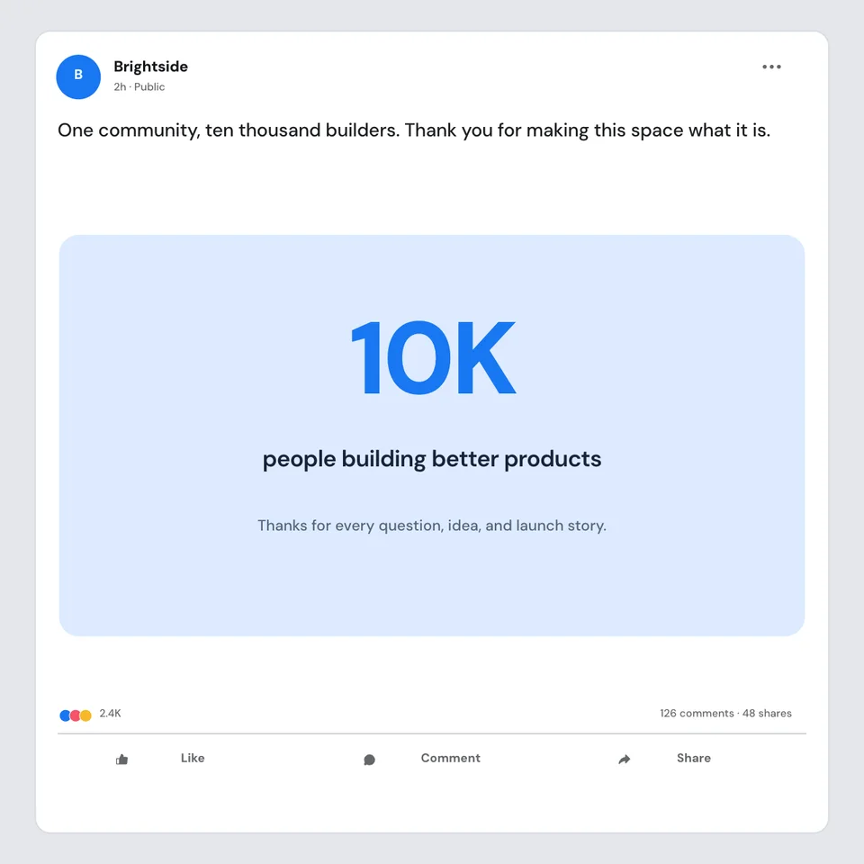Click the 2h post timestamp
864x864 pixels.
click(x=120, y=86)
